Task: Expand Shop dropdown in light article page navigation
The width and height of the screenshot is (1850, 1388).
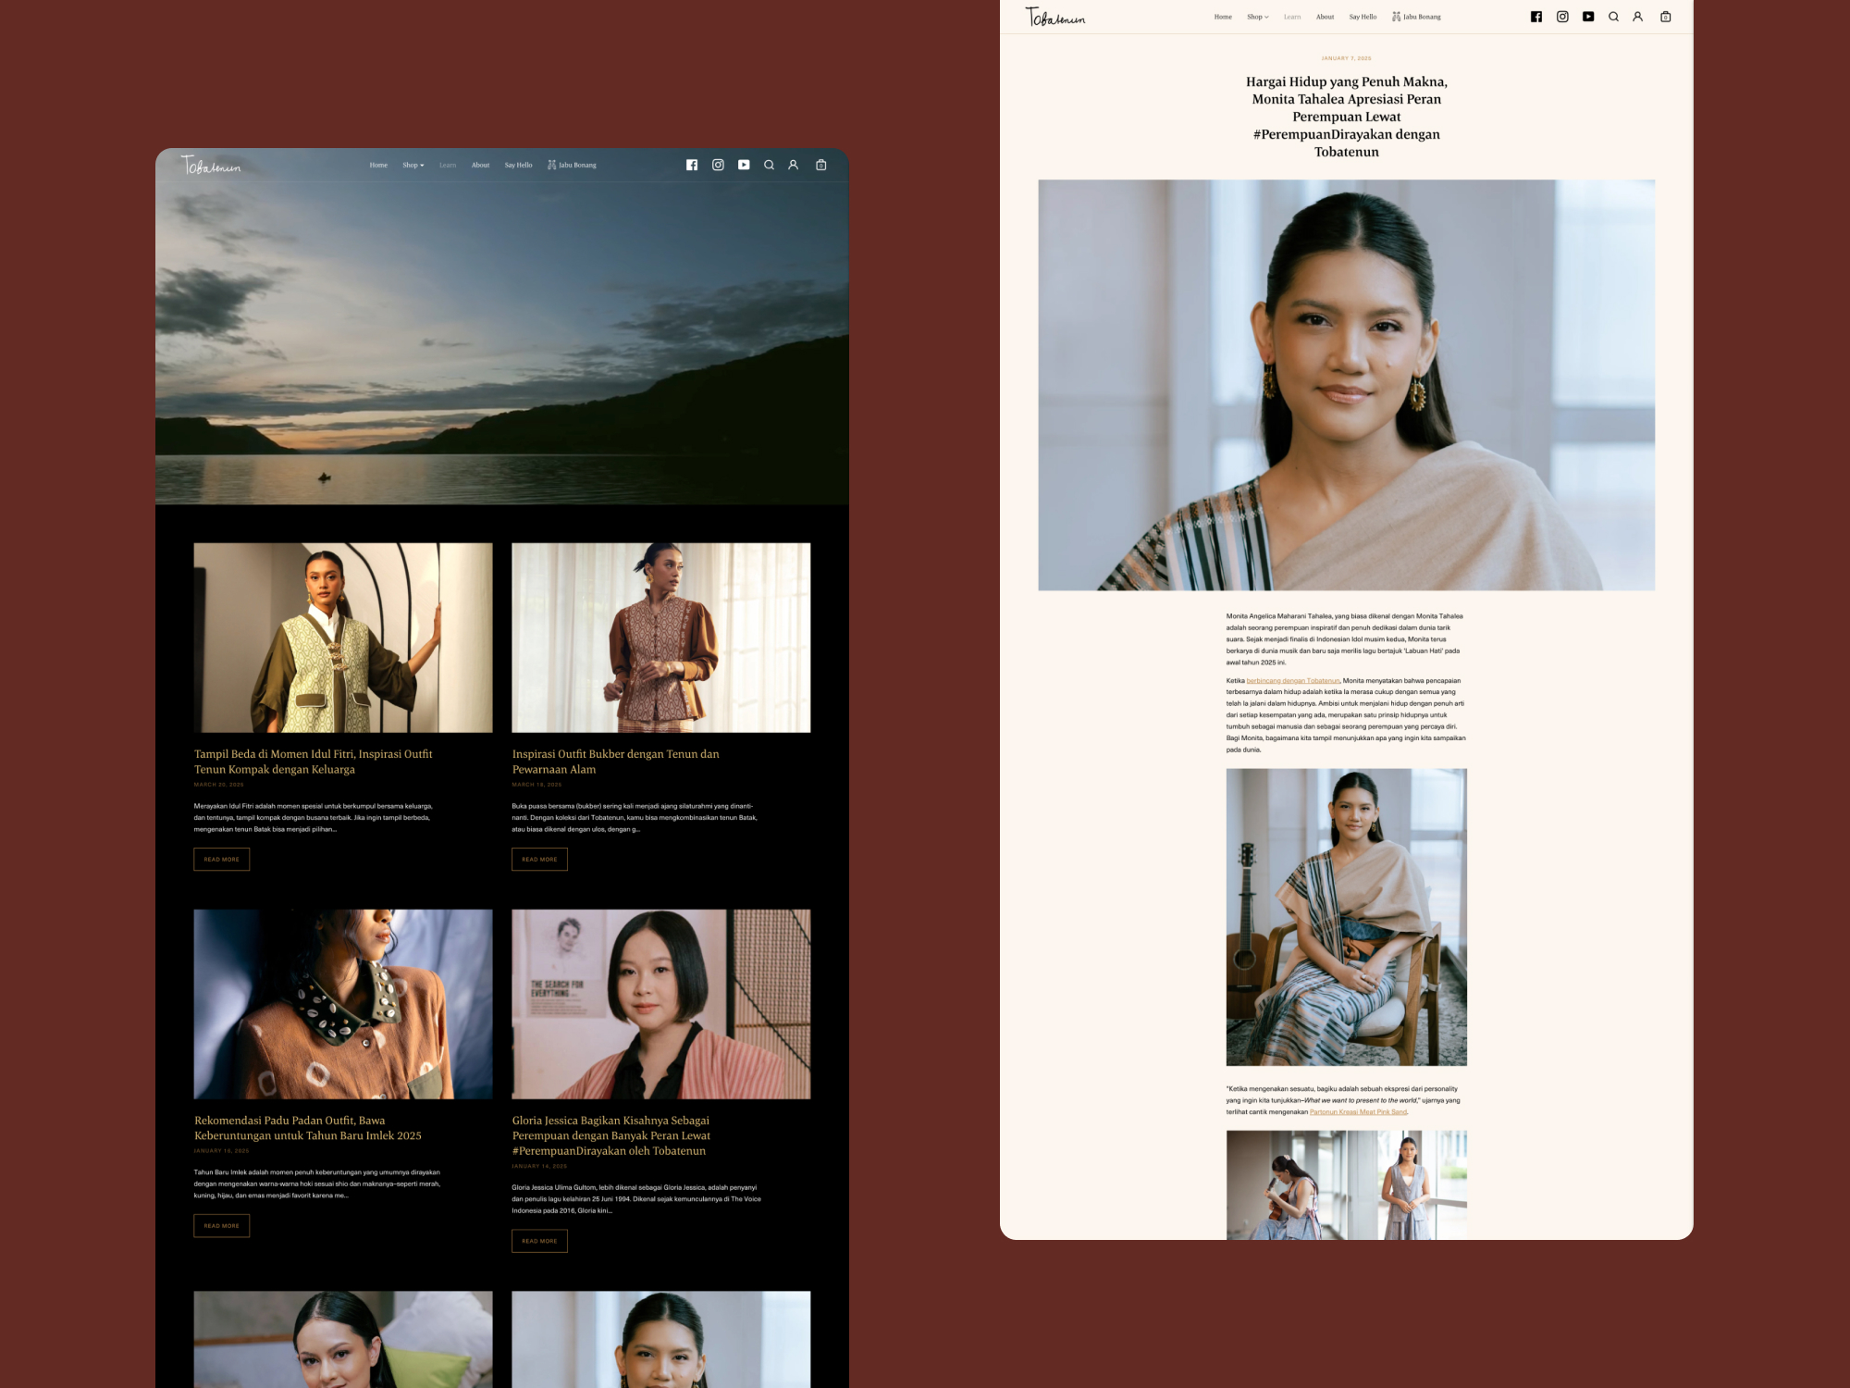Action: pos(1258,17)
